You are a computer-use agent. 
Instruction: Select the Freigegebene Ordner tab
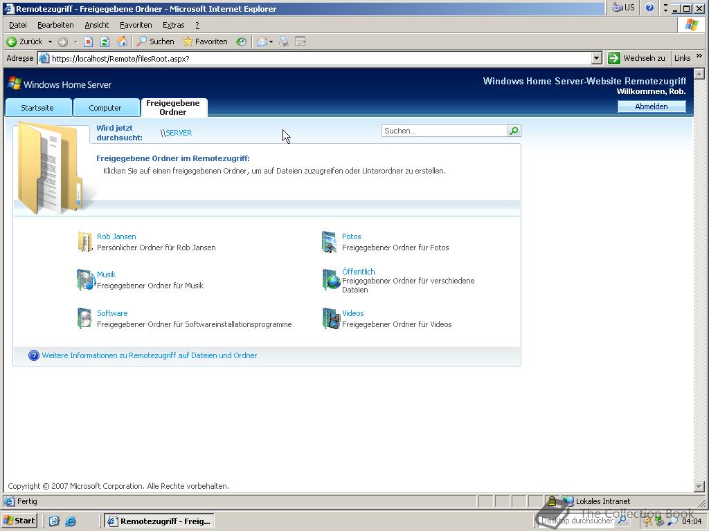174,107
